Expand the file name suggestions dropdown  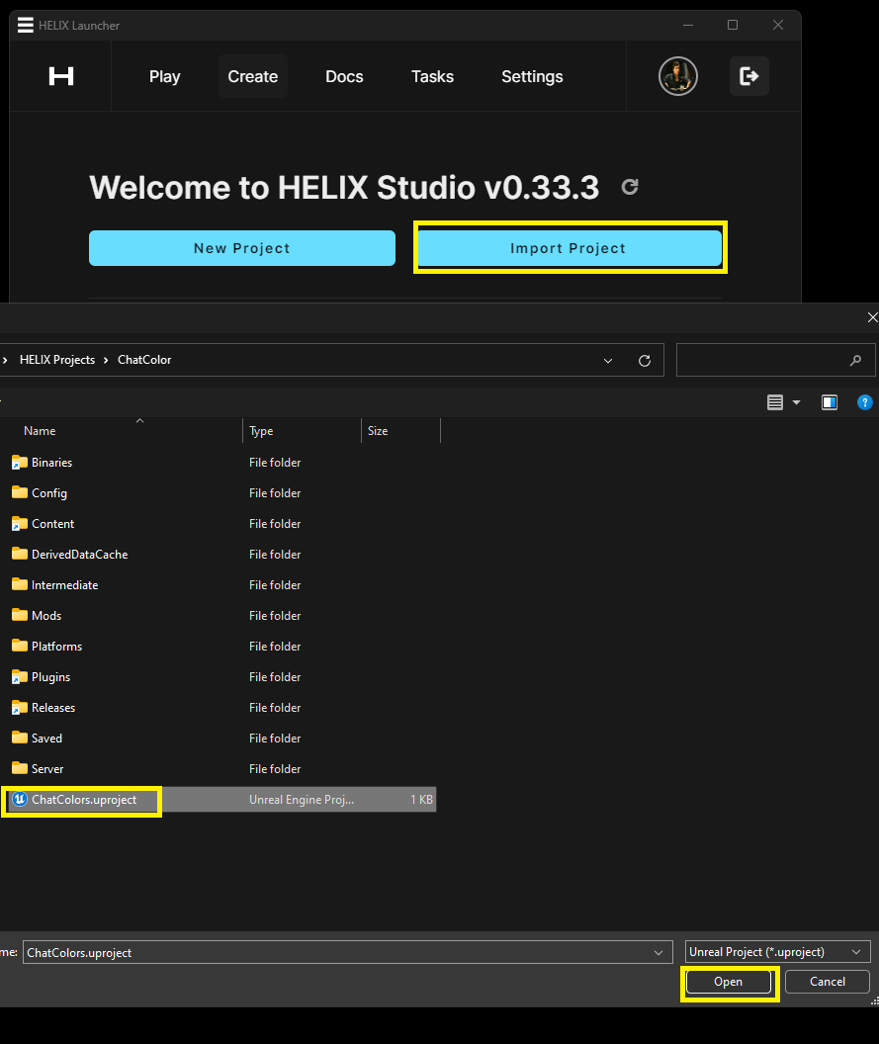click(x=659, y=952)
